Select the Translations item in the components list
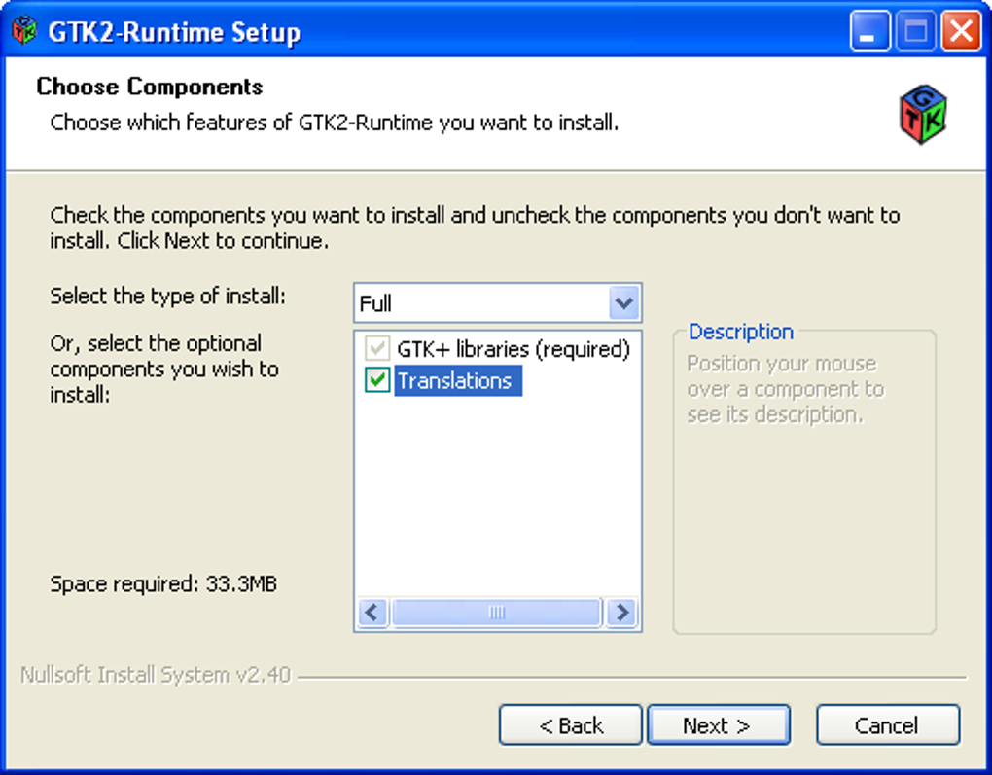Image resolution: width=992 pixels, height=775 pixels. click(x=455, y=381)
